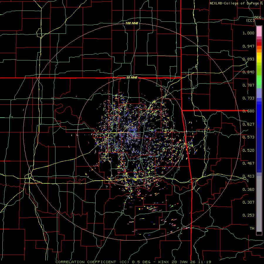Pick the periwinkle segment near 0.733
Screen dimensions: 264x264
259,93
